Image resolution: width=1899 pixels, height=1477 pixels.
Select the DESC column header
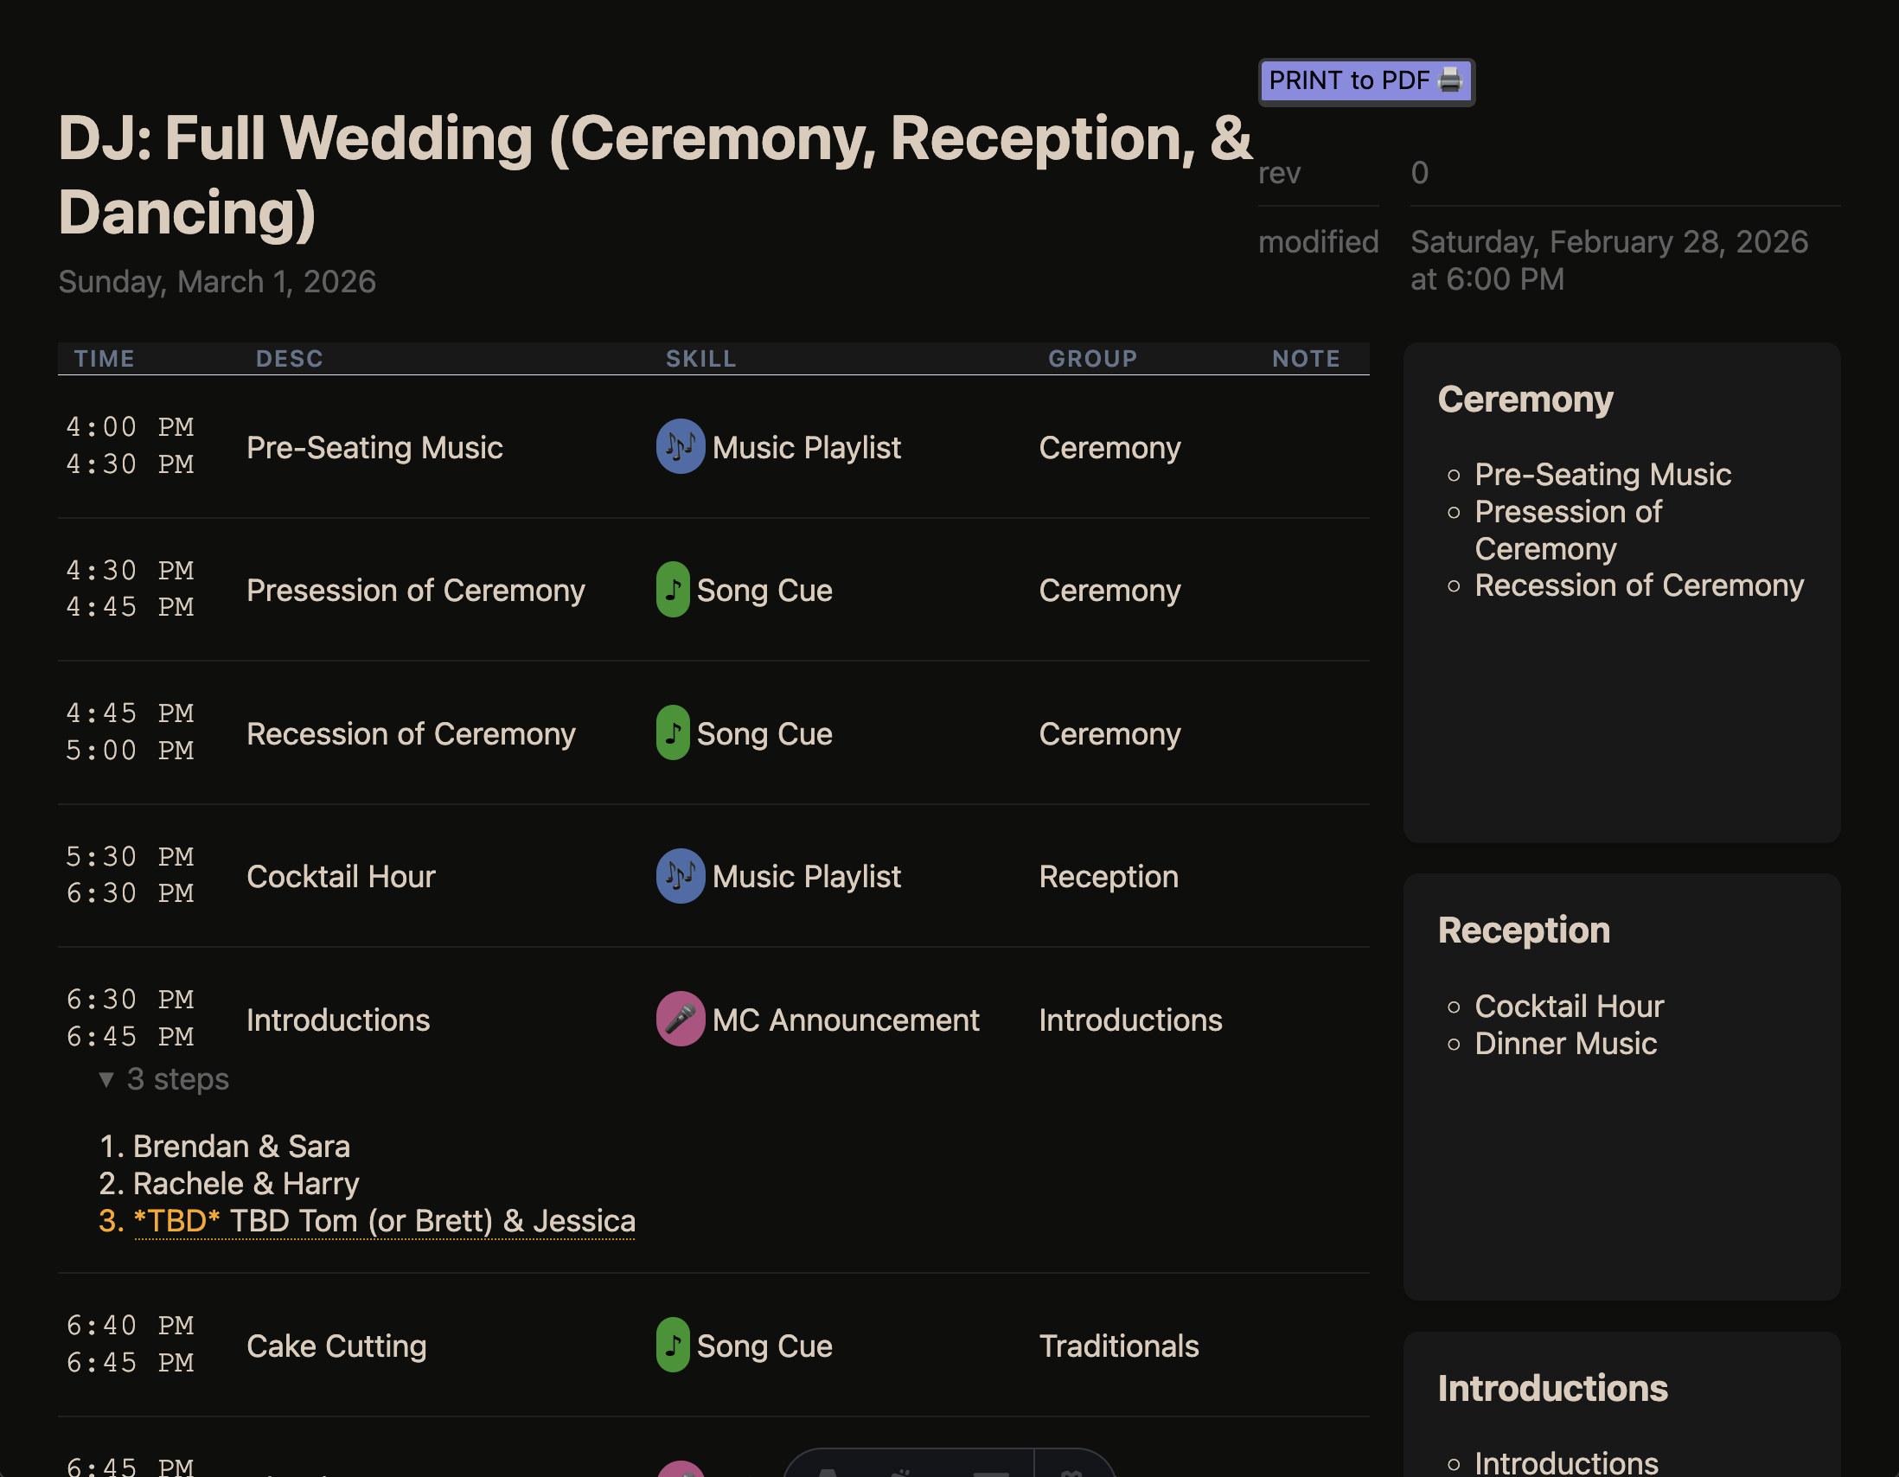tap(290, 358)
